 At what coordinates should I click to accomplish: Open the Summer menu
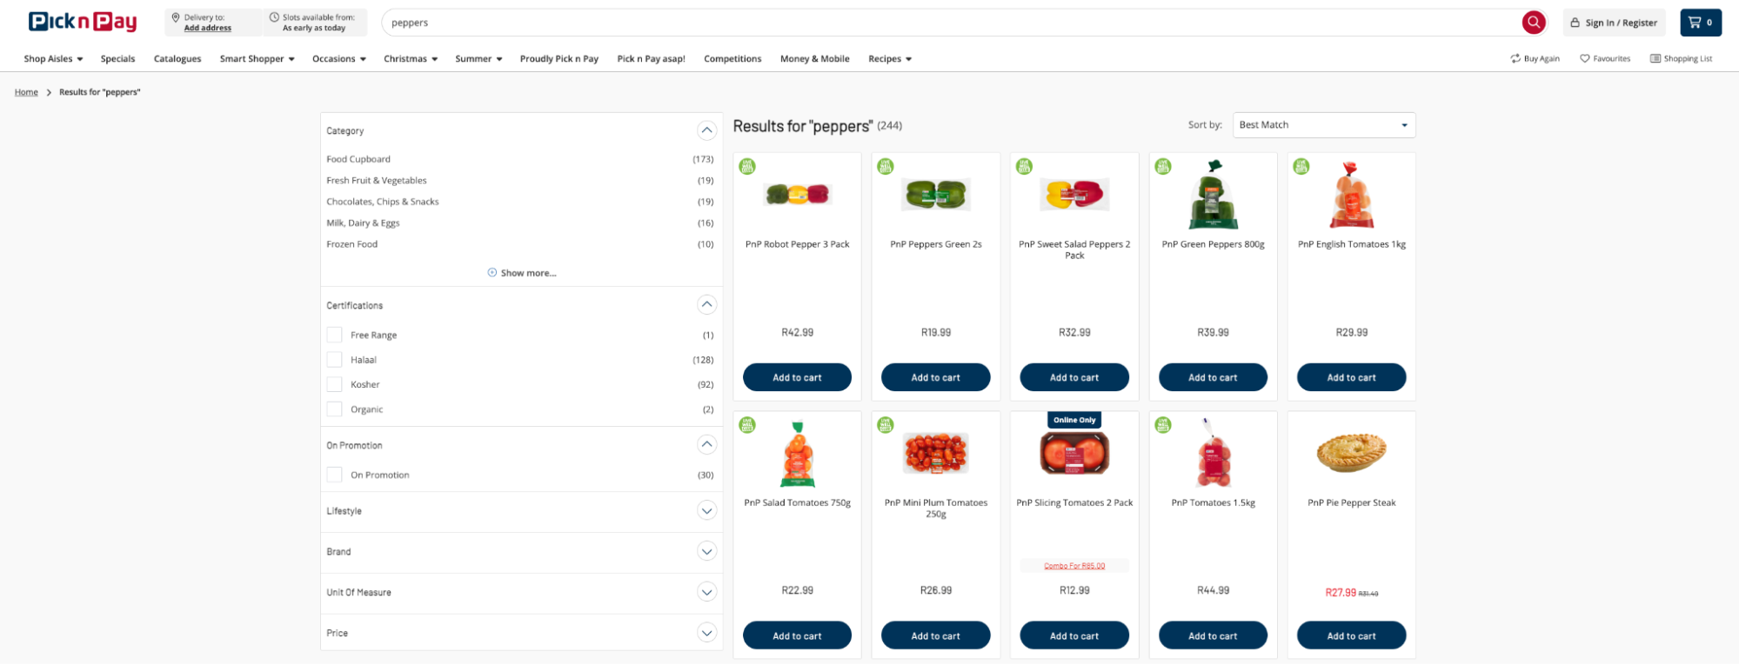click(478, 59)
